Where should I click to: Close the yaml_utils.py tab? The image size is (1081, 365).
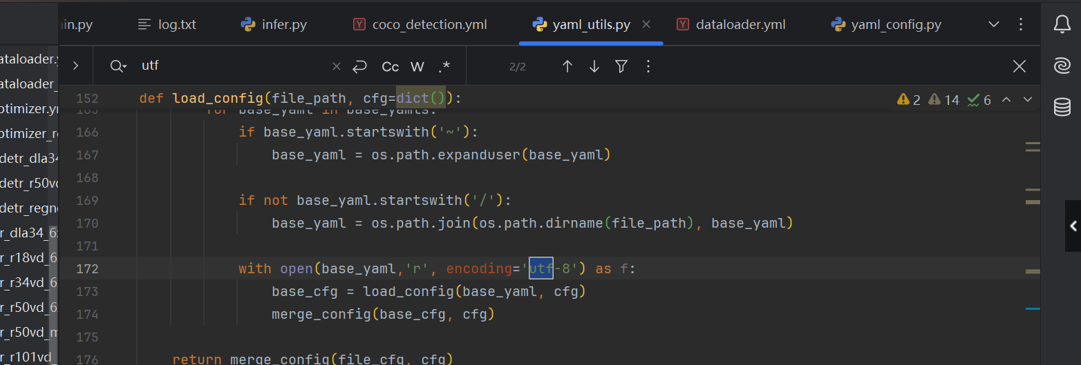click(x=646, y=24)
